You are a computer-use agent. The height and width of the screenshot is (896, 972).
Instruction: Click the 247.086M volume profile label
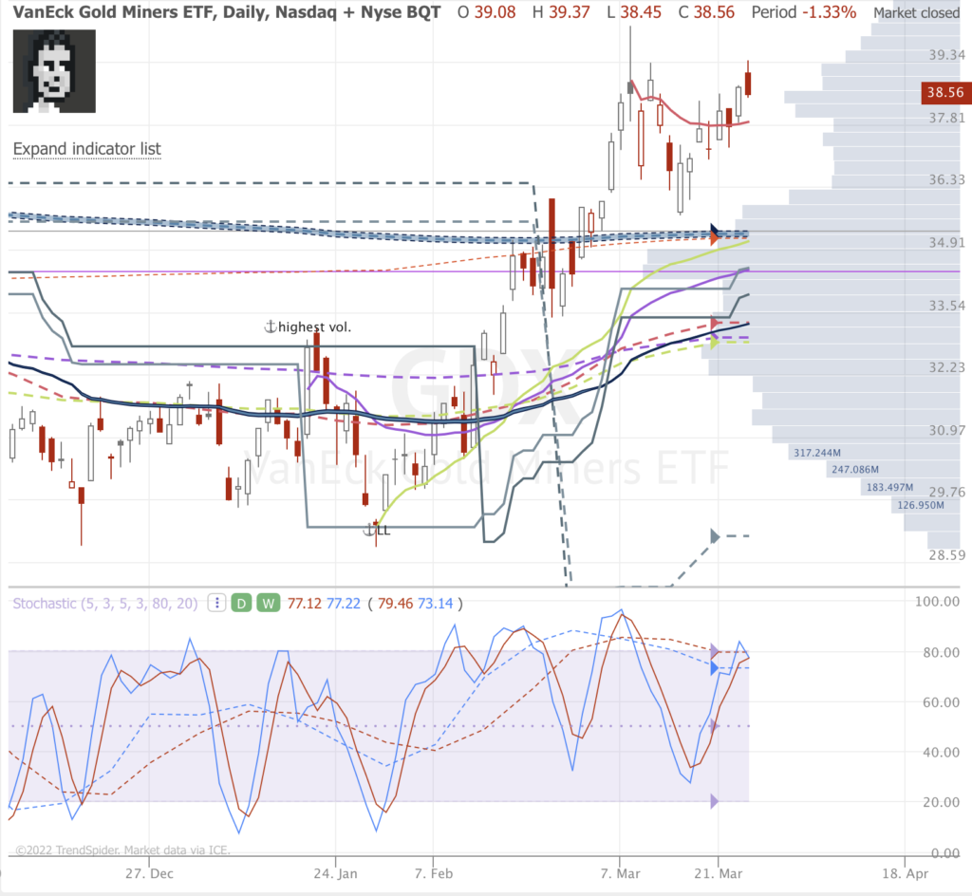[x=855, y=470]
